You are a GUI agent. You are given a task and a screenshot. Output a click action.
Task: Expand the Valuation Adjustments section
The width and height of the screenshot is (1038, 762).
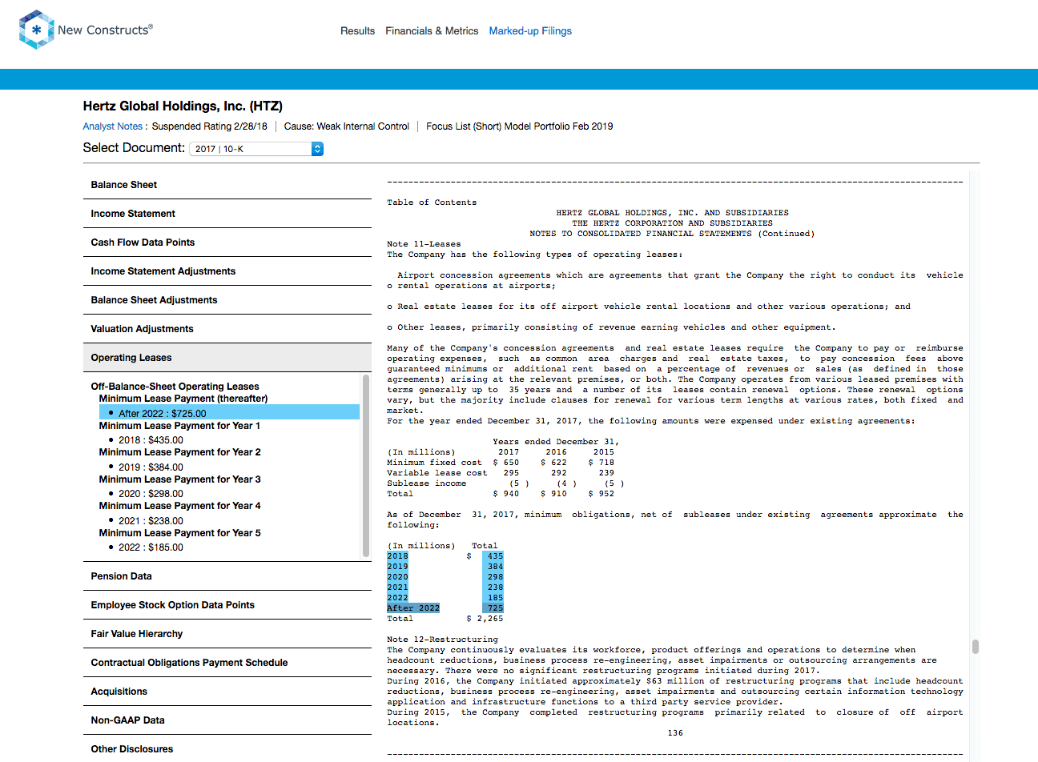pyautogui.click(x=227, y=329)
